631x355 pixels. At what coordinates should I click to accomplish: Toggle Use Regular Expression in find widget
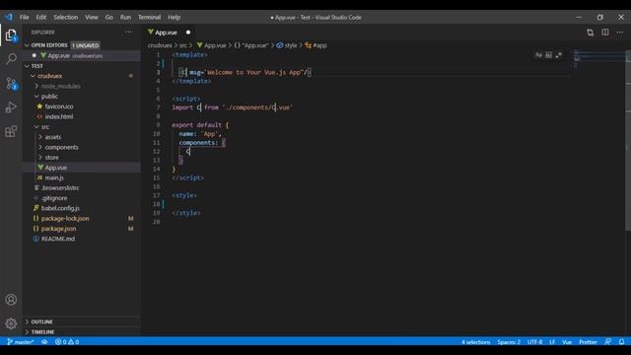(x=559, y=55)
